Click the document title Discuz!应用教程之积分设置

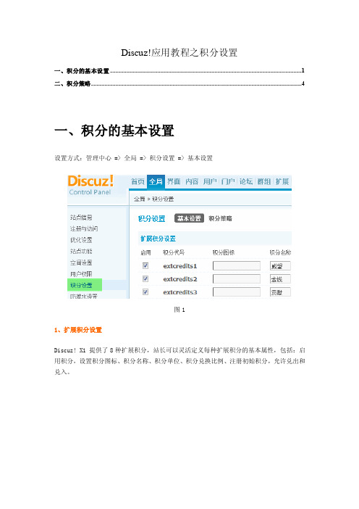pos(179,53)
